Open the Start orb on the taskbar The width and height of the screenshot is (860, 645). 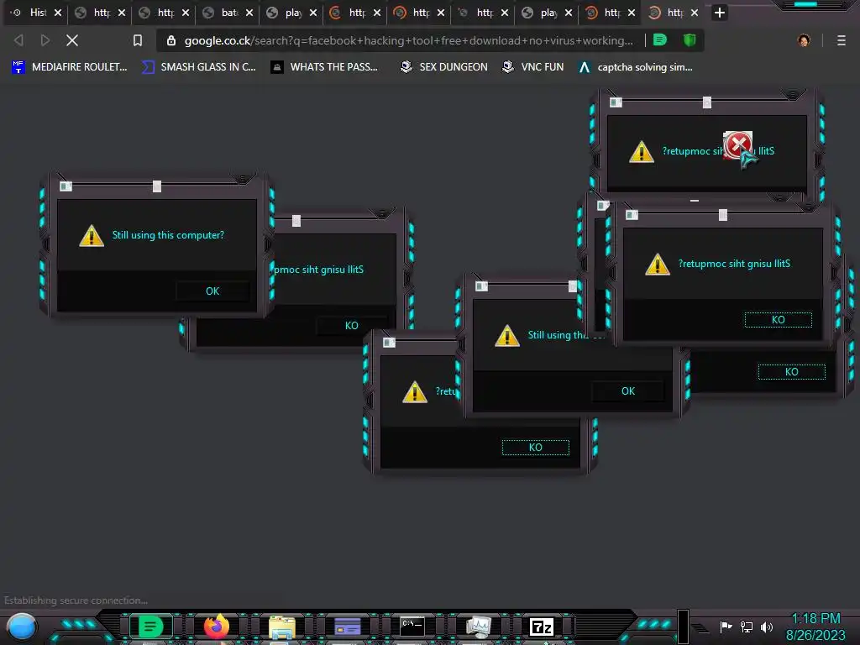[x=22, y=627]
